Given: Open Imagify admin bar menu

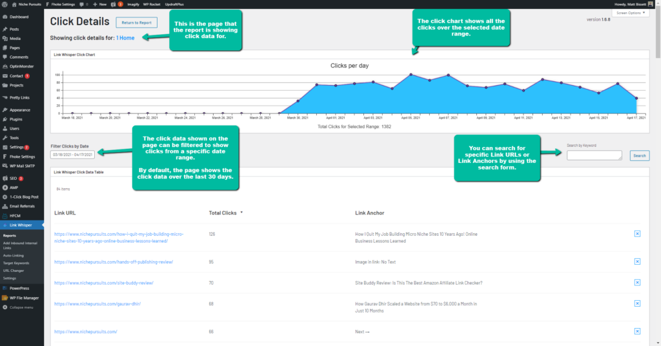Looking at the screenshot, I should (133, 5).
